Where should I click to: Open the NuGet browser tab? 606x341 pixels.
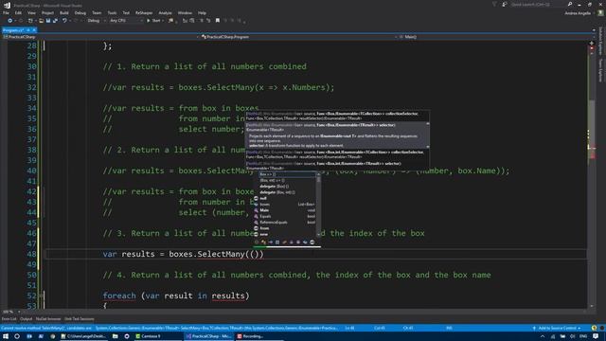click(x=48, y=319)
